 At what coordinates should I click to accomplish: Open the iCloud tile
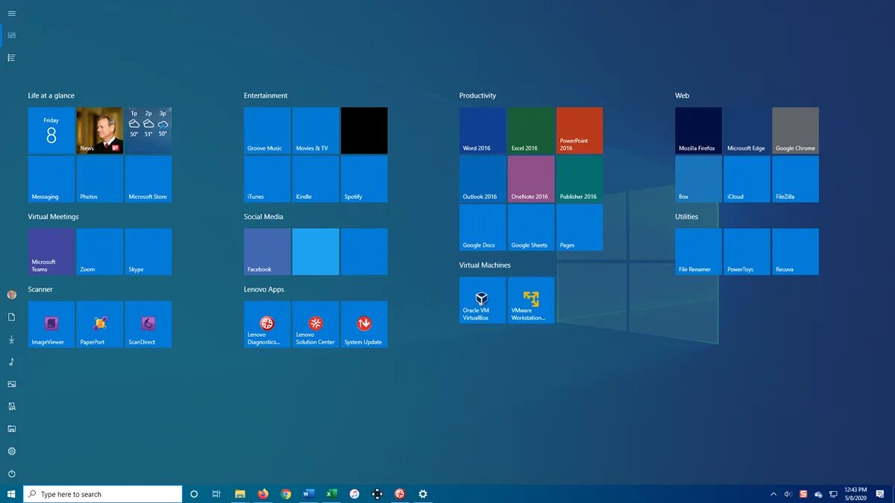747,179
